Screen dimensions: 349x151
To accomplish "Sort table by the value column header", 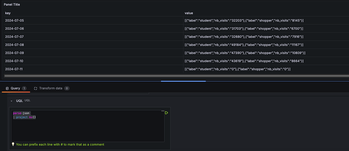I will coord(189,13).
